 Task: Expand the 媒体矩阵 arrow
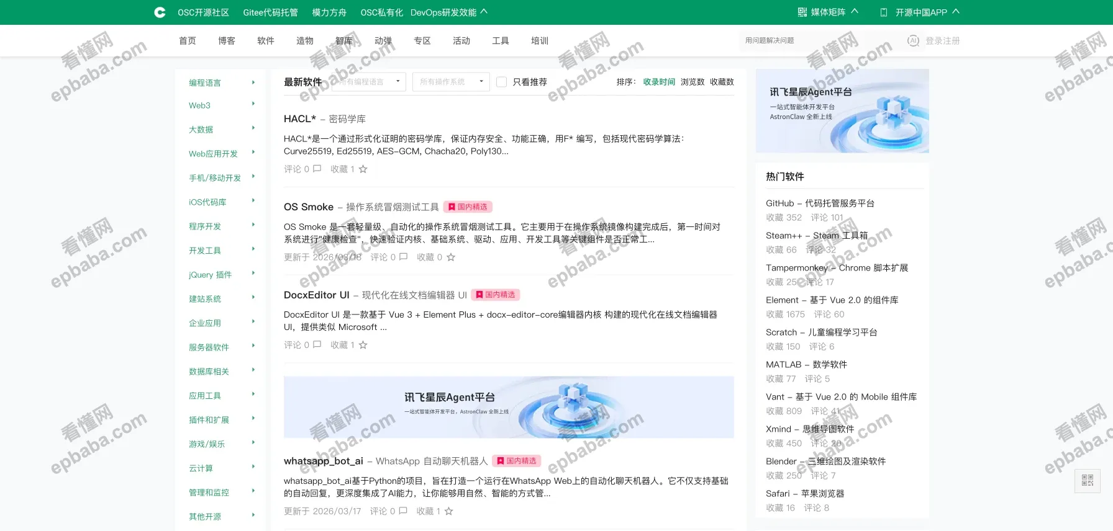[x=855, y=11]
